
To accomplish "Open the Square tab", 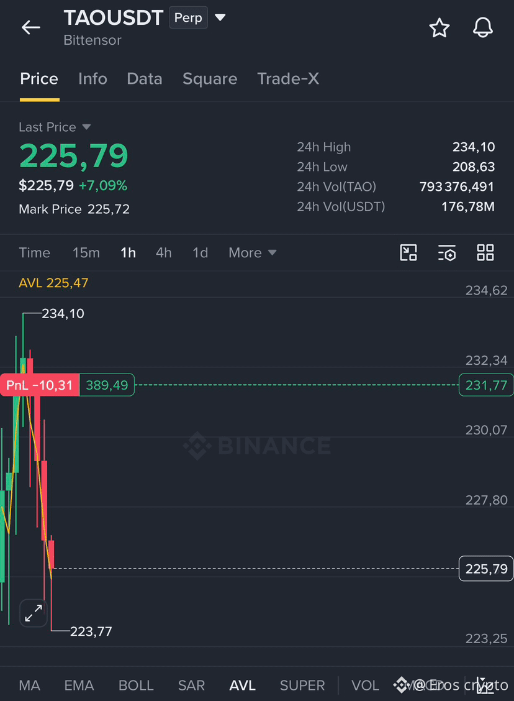I will [210, 79].
